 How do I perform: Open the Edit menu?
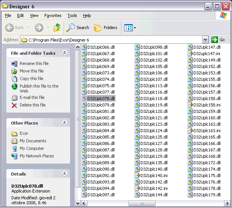[x=20, y=15]
